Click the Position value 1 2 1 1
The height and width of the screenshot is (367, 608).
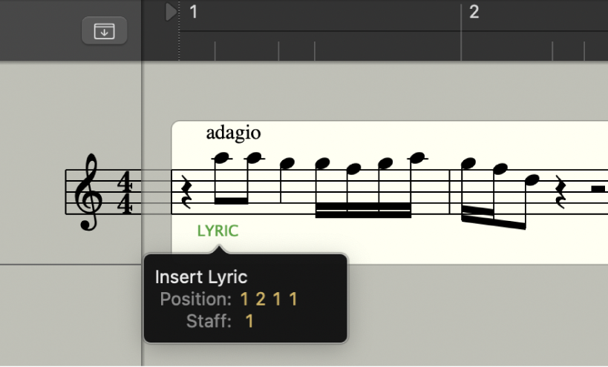[269, 300]
